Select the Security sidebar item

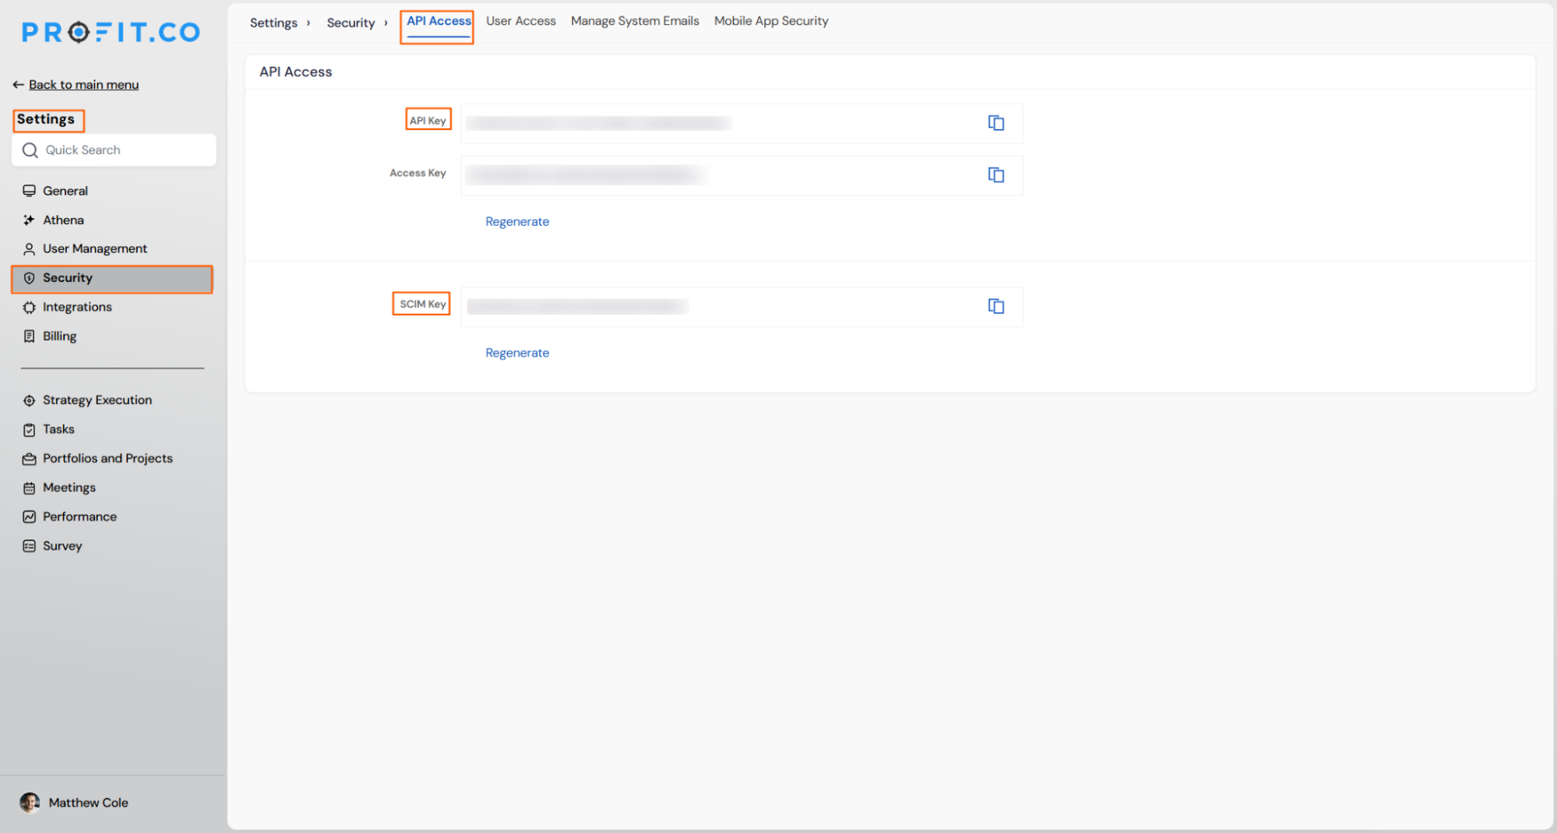point(112,279)
